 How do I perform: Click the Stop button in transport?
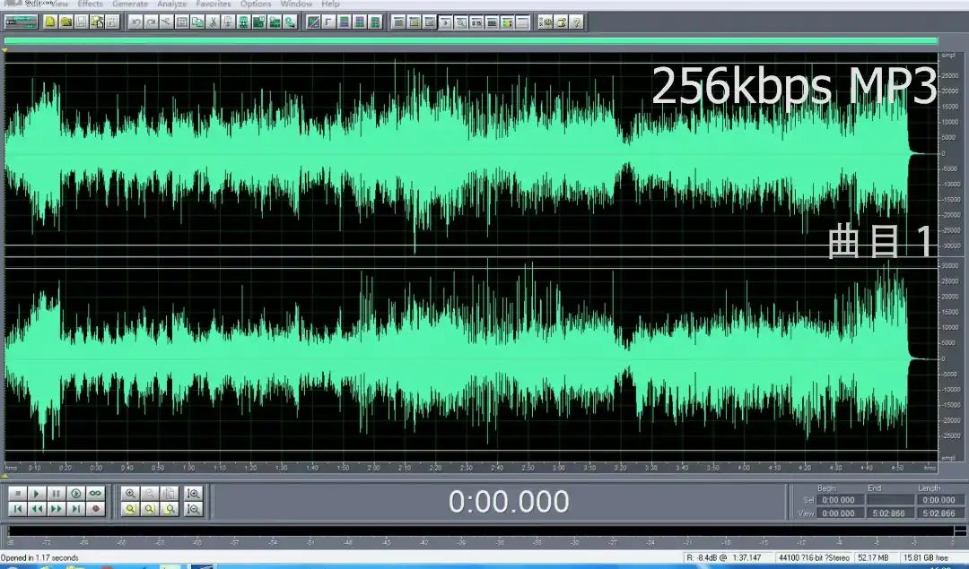pos(17,493)
